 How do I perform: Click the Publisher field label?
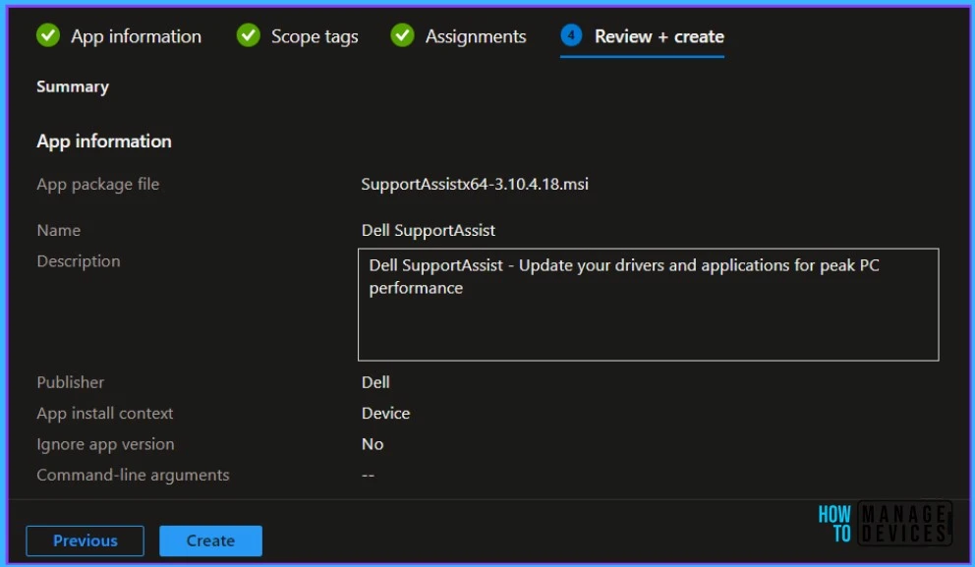coord(70,382)
